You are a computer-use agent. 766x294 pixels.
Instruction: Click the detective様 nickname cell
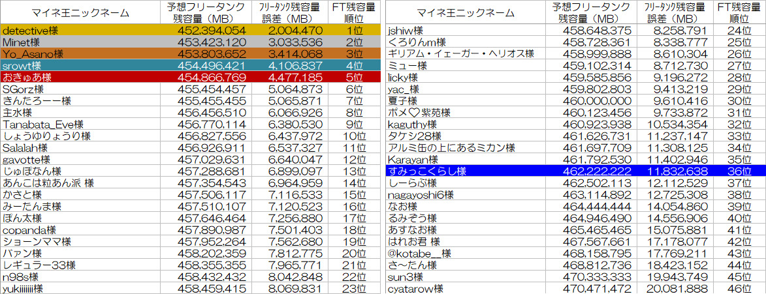click(x=33, y=31)
